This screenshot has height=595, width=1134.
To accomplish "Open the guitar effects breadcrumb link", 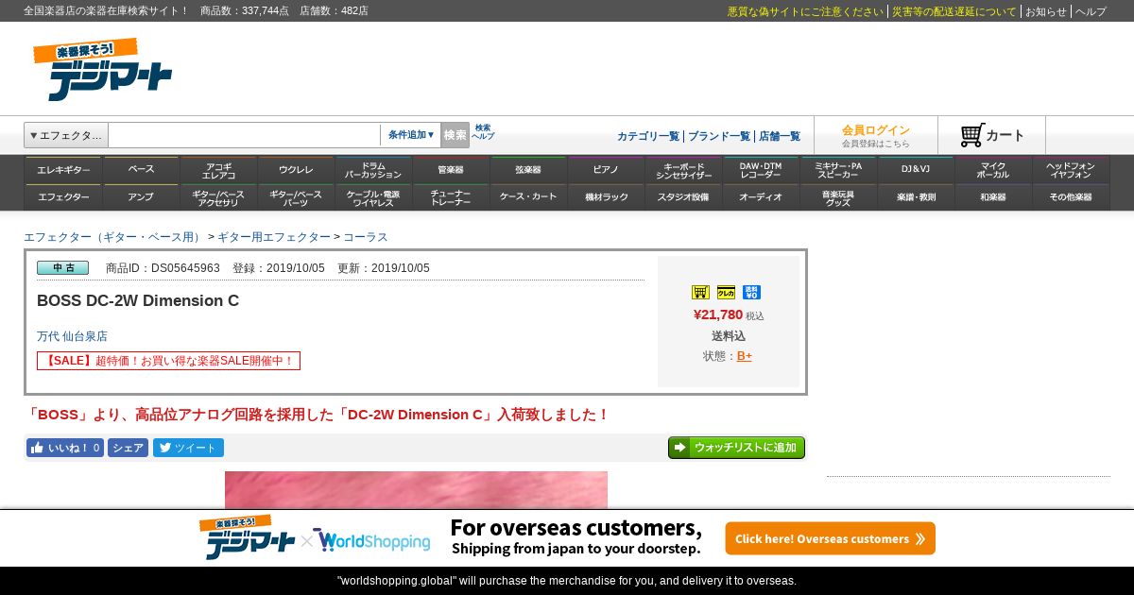I will click(274, 237).
